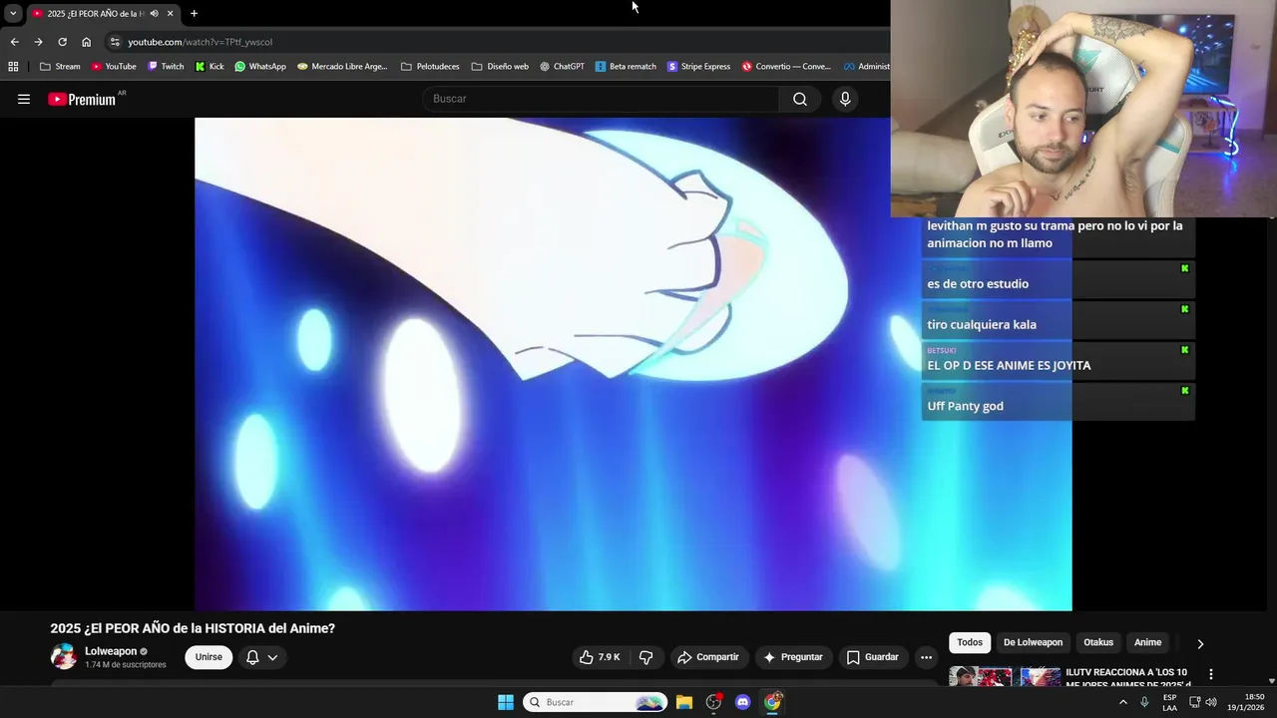Click the youtube.com URL address bar
The width and height of the screenshot is (1277, 718).
tap(200, 42)
